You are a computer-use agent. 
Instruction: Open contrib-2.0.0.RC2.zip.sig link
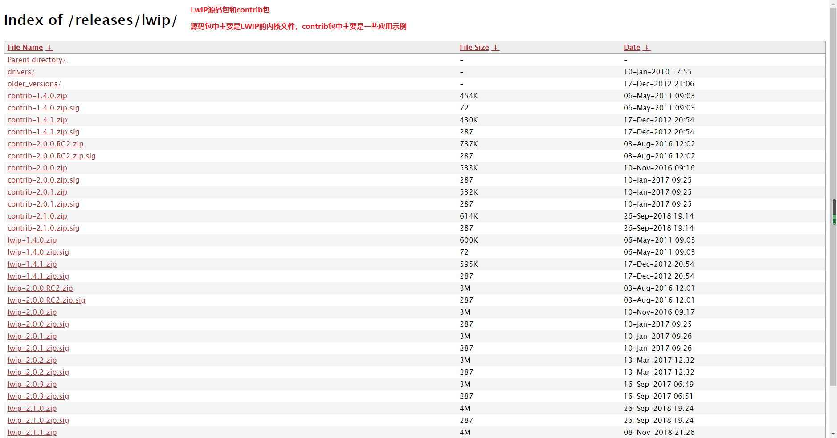(x=52, y=156)
